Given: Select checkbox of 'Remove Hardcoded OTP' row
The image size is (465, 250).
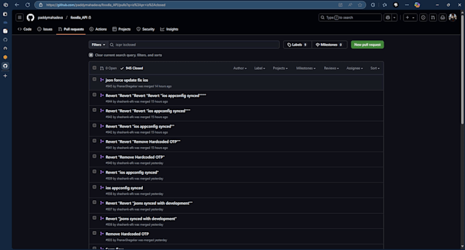Looking at the screenshot, I should tap(94, 233).
